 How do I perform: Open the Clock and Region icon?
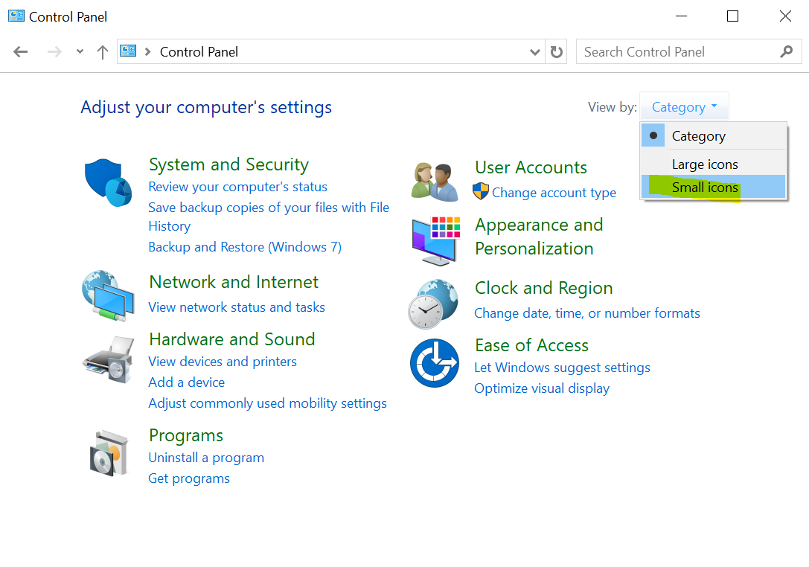coord(433,304)
